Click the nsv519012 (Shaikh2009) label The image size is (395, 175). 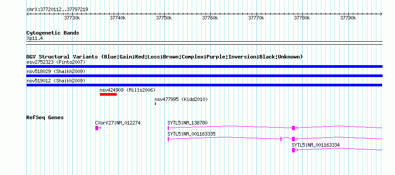(x=56, y=81)
